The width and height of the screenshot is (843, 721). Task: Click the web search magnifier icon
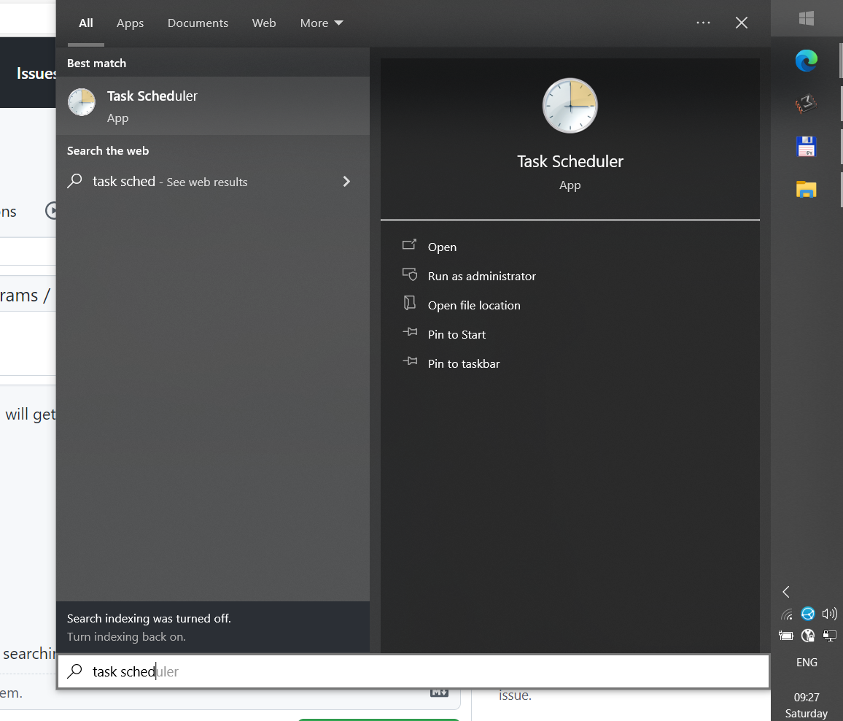pyautogui.click(x=74, y=181)
